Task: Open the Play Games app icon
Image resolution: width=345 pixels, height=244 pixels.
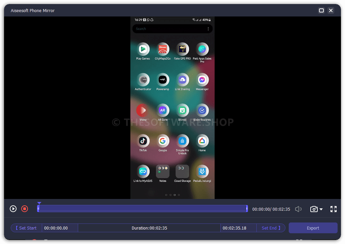Action: (x=143, y=49)
